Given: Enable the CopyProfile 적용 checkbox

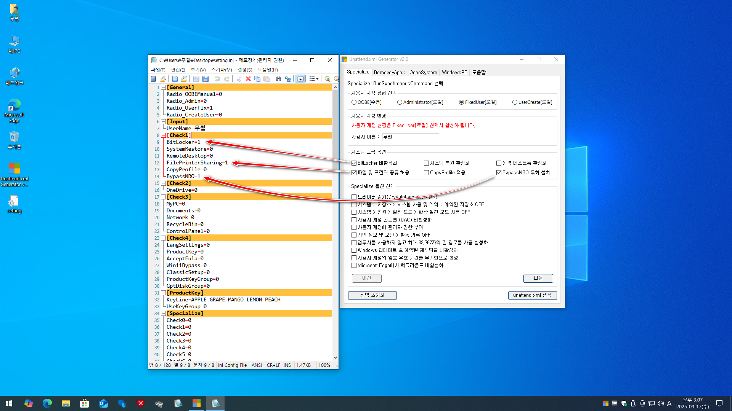Looking at the screenshot, I should click(x=427, y=172).
